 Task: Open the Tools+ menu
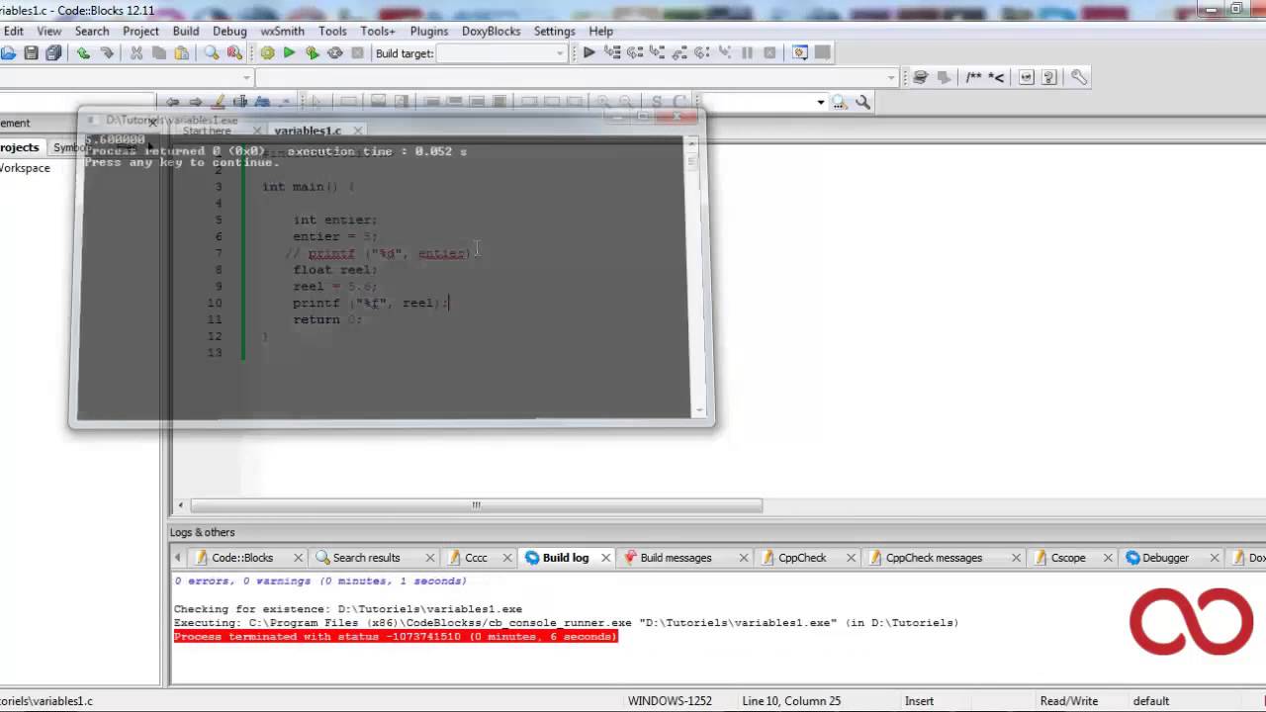tap(378, 31)
